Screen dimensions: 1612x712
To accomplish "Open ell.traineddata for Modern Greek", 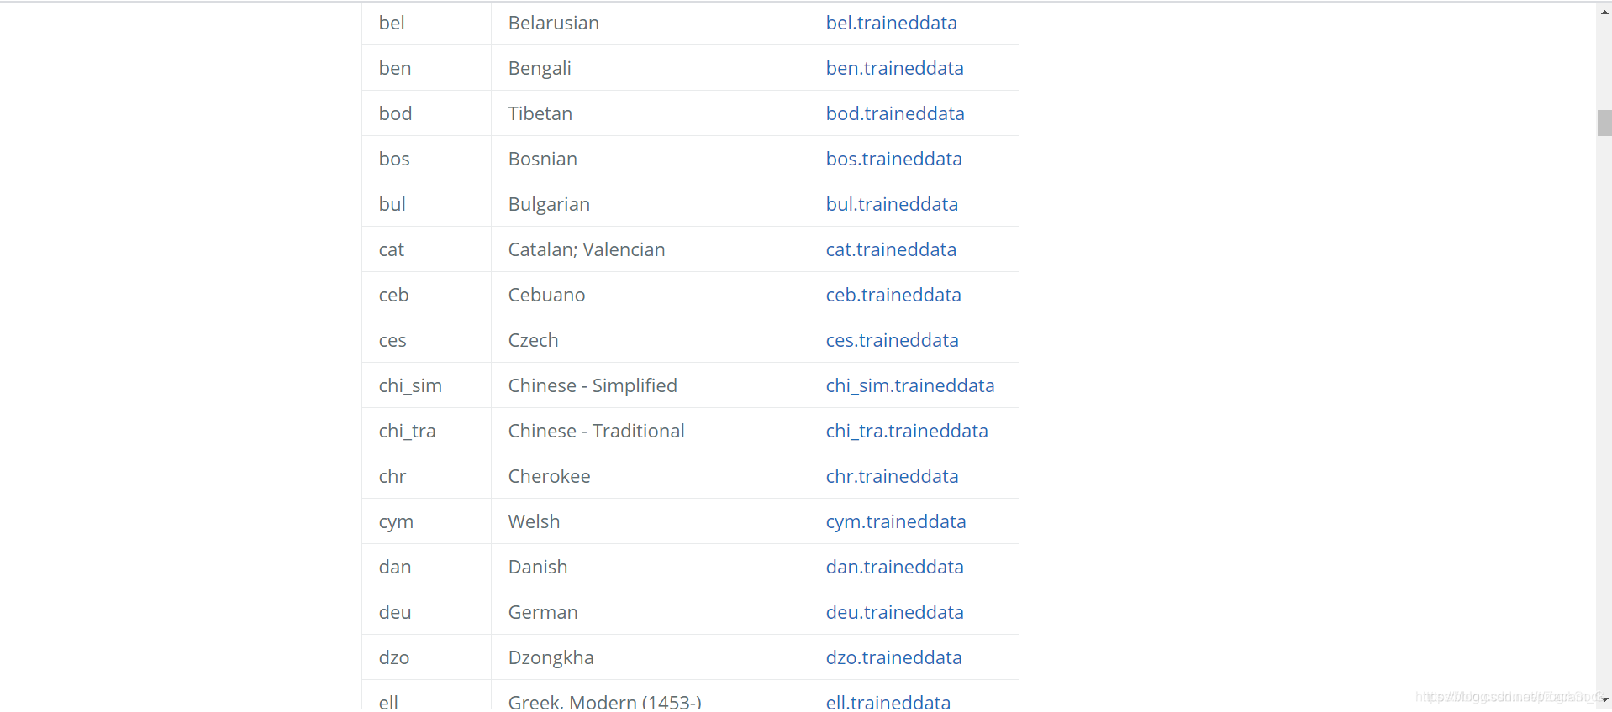I will (888, 702).
